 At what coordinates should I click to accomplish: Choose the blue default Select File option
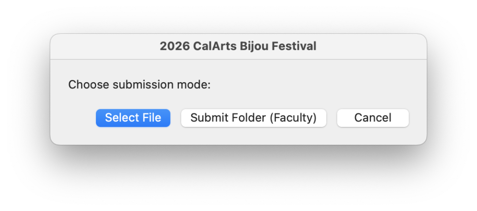tap(133, 118)
